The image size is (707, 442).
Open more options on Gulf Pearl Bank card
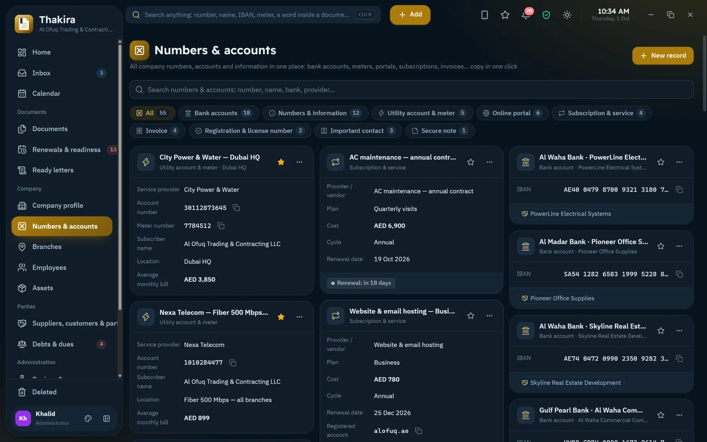[679, 415]
